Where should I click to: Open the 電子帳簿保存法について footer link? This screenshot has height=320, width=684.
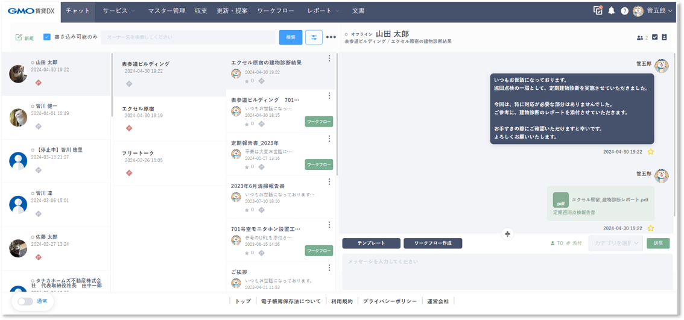tap(291, 301)
